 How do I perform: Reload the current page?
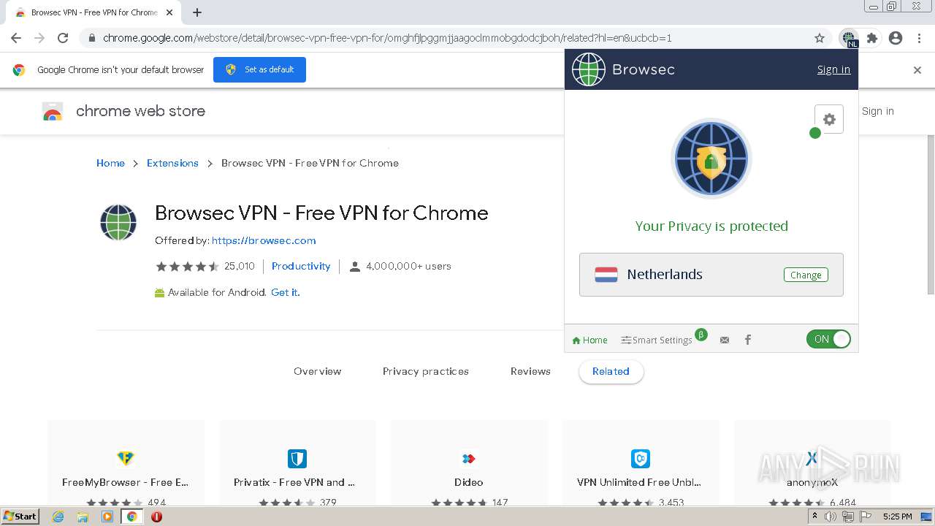point(63,38)
